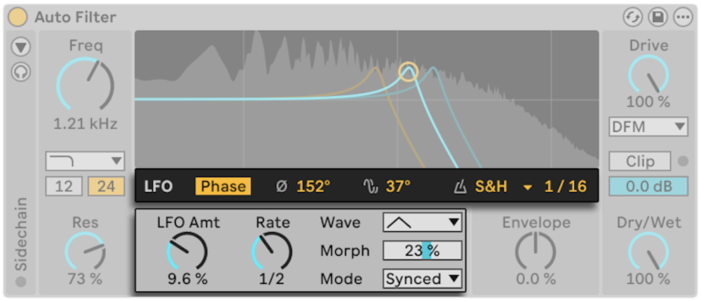Screen dimensions: 701x301
Task: Click the hot-swap presets icon
Action: click(632, 17)
